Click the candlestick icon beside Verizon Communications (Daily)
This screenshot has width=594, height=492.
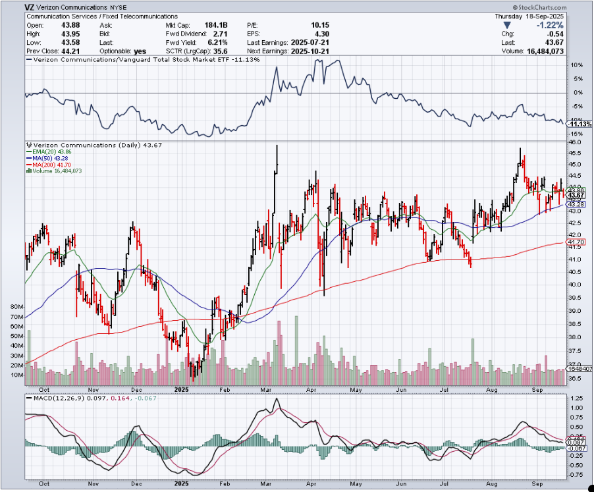(x=29, y=145)
